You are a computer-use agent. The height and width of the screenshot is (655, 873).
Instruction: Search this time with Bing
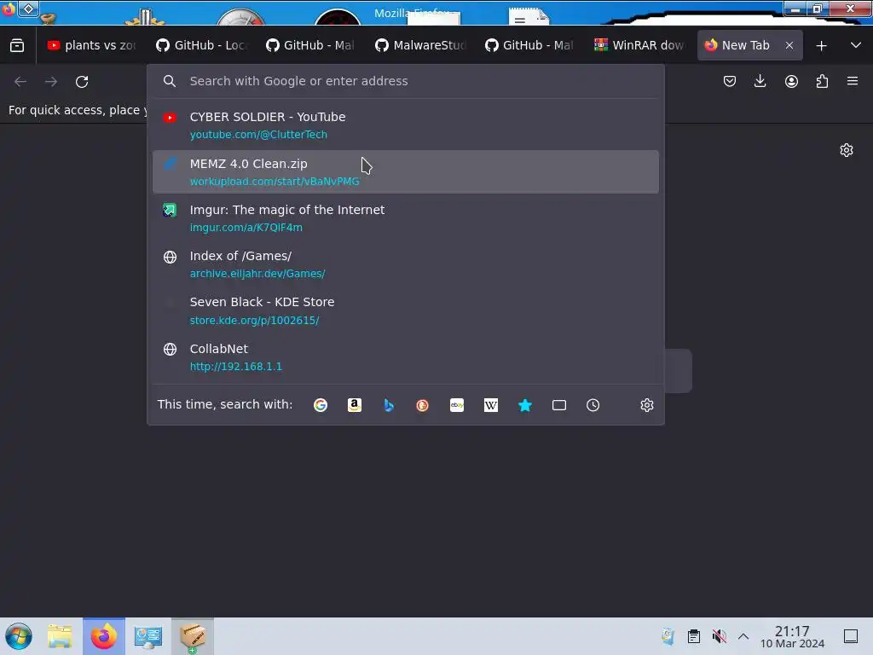(x=389, y=405)
